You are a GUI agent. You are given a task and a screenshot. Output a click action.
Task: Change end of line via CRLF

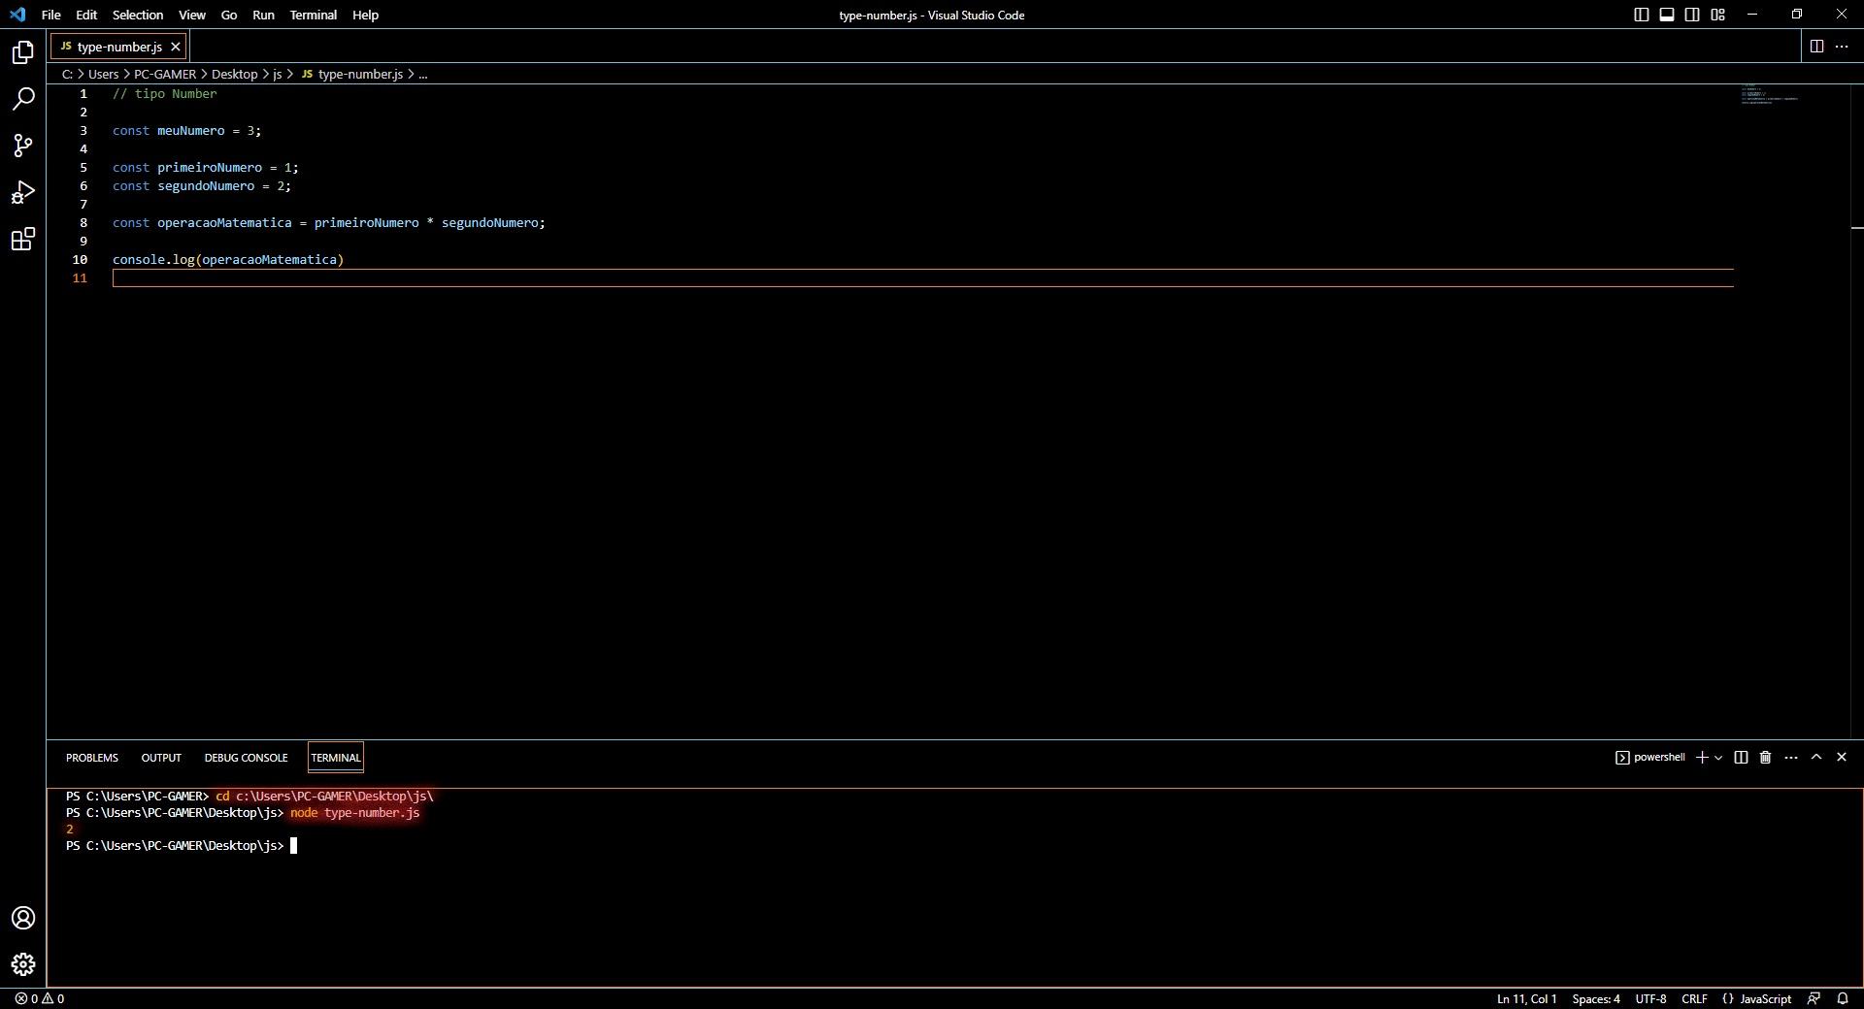tap(1694, 998)
